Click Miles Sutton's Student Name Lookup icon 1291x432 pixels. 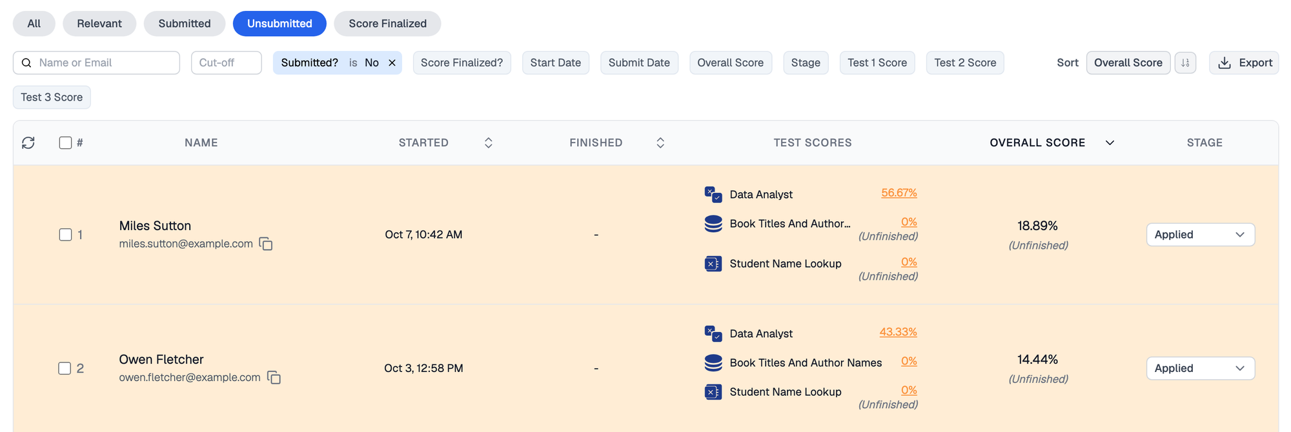(x=713, y=263)
